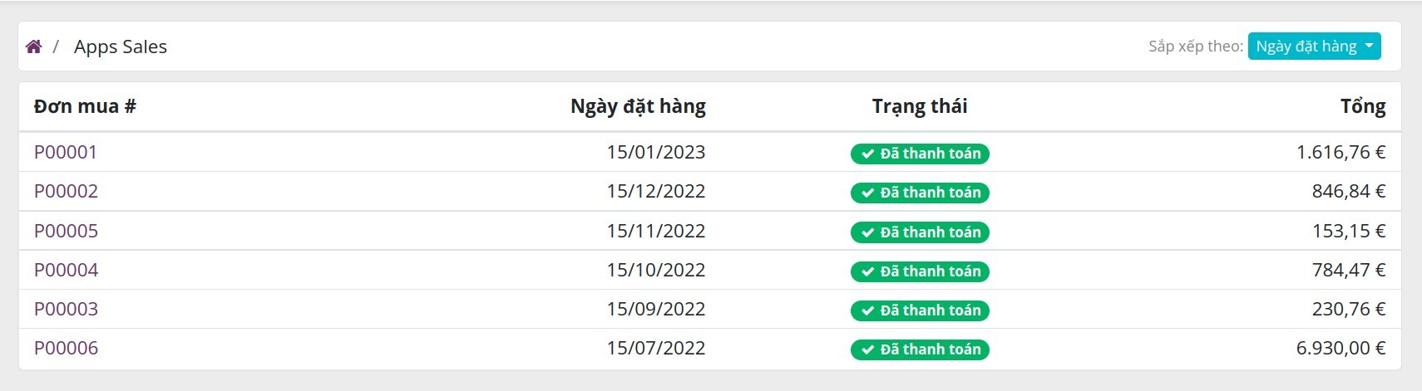
Task: Click the paid status badge for P00002
Action: coord(920,193)
